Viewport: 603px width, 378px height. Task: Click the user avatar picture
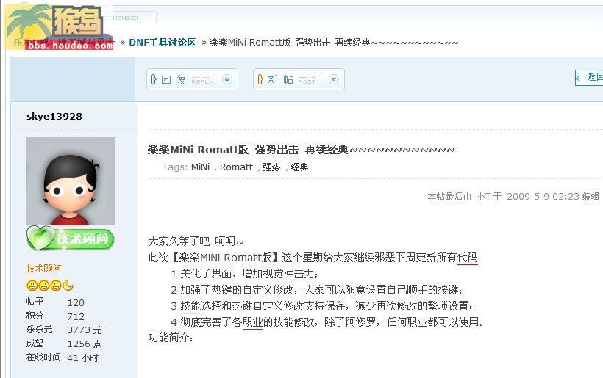[71, 181]
